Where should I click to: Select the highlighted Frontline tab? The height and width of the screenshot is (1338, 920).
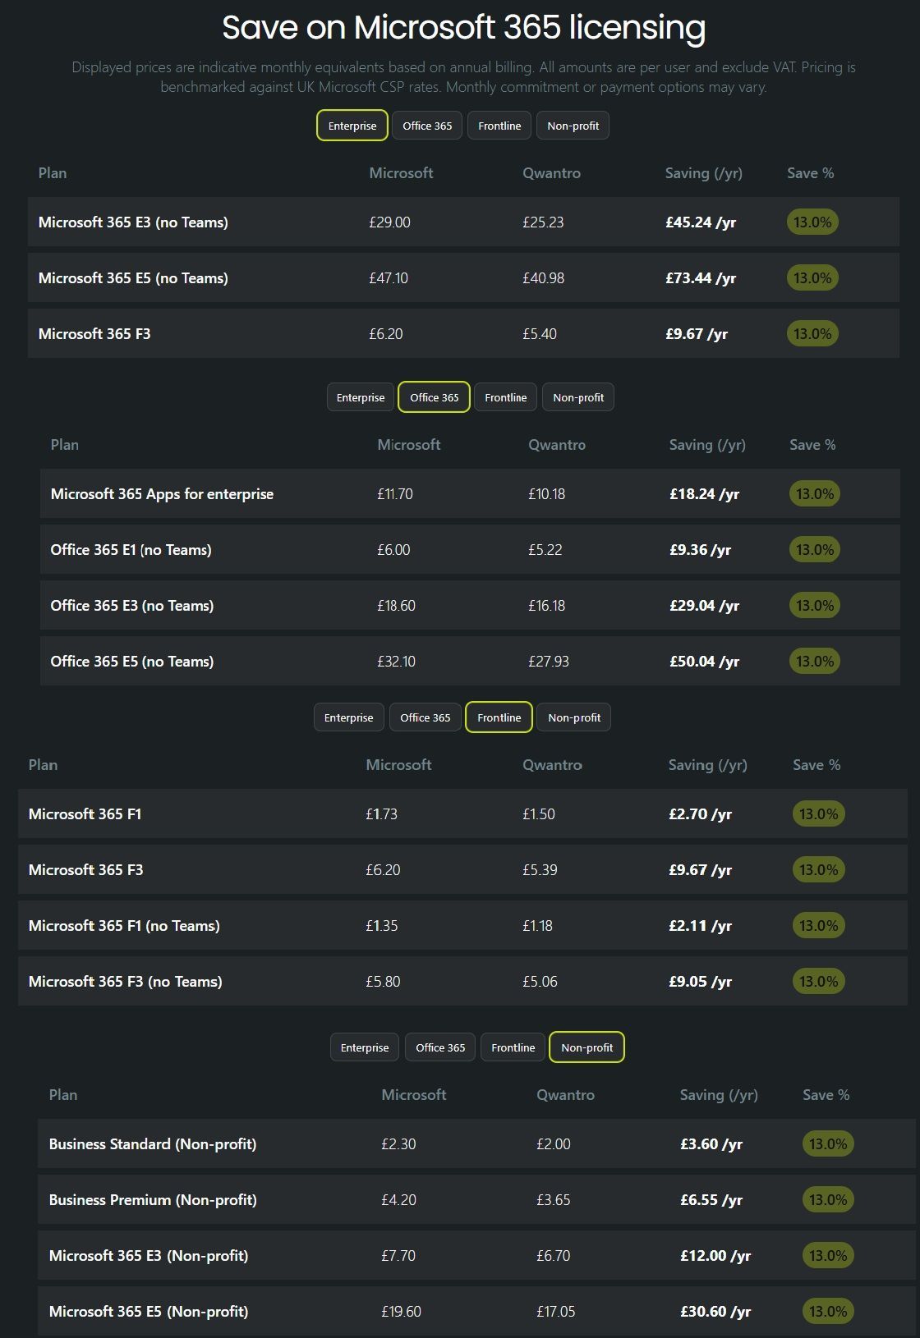click(x=499, y=717)
